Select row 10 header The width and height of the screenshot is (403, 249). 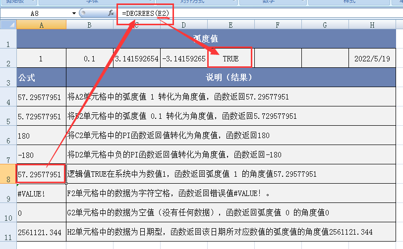pyautogui.click(x=8, y=212)
